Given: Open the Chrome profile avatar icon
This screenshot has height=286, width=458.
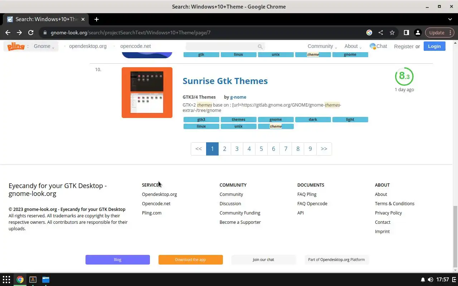Looking at the screenshot, I should [x=418, y=33].
